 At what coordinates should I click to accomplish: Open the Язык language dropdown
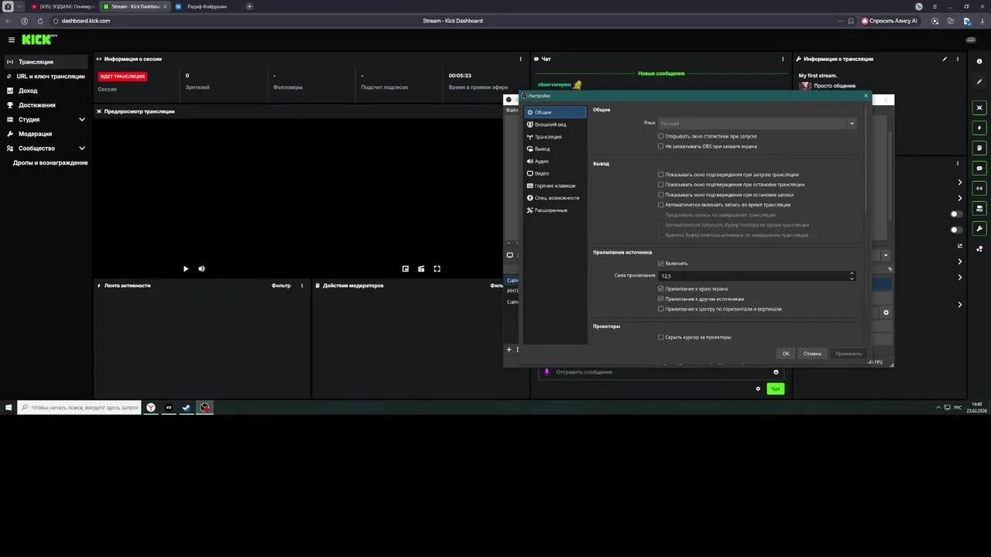coord(757,123)
